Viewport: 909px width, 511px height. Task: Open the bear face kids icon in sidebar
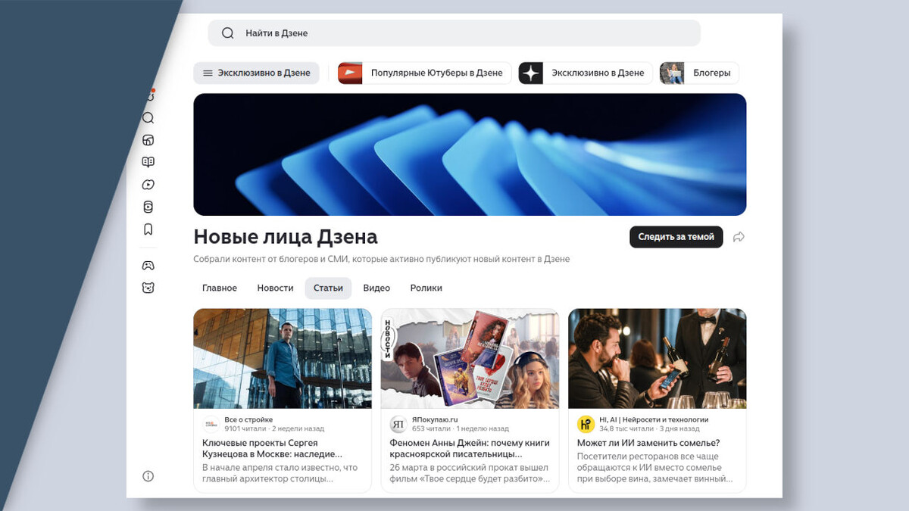(x=148, y=288)
